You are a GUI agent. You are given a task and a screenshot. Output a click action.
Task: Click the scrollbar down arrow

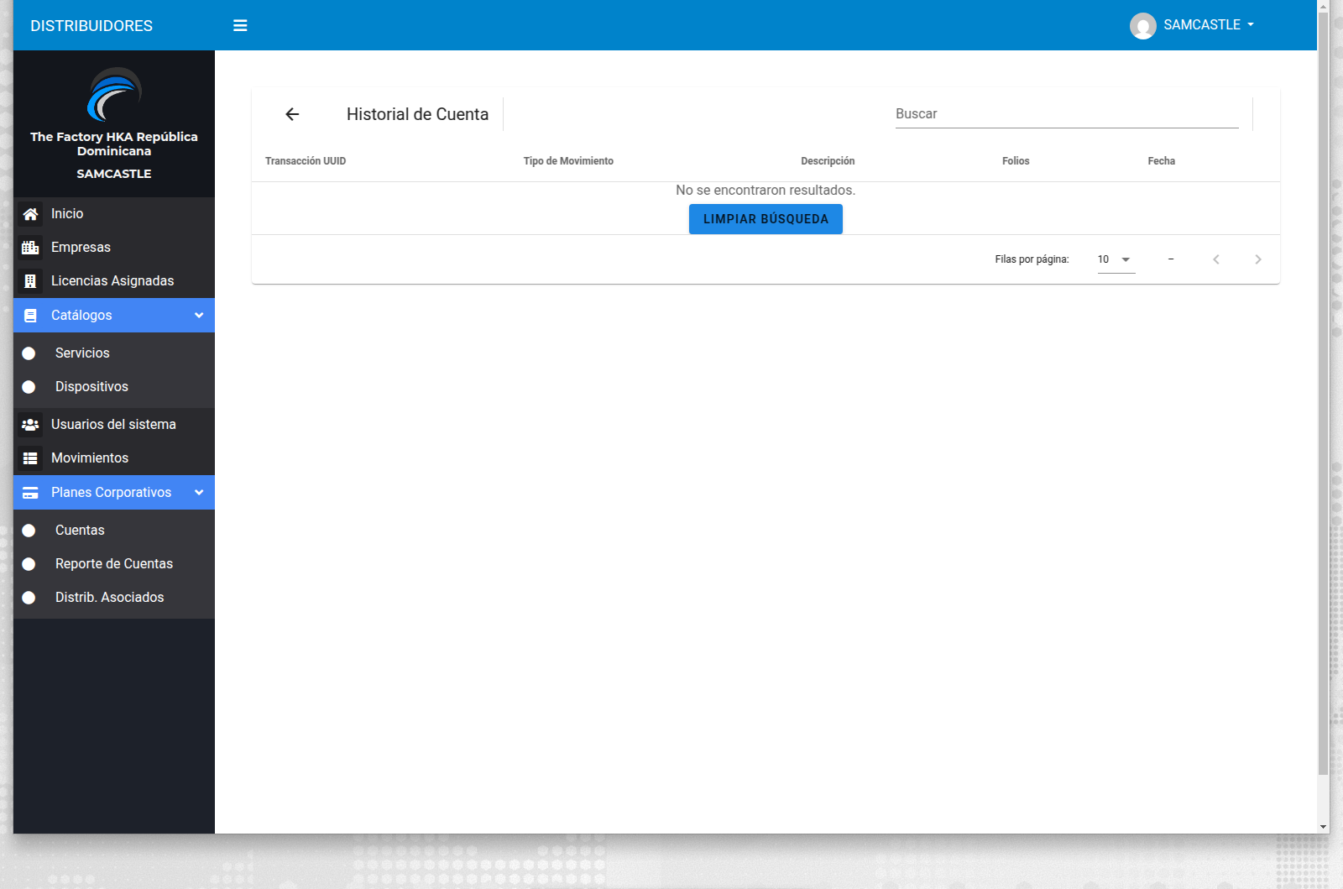[x=1324, y=827]
